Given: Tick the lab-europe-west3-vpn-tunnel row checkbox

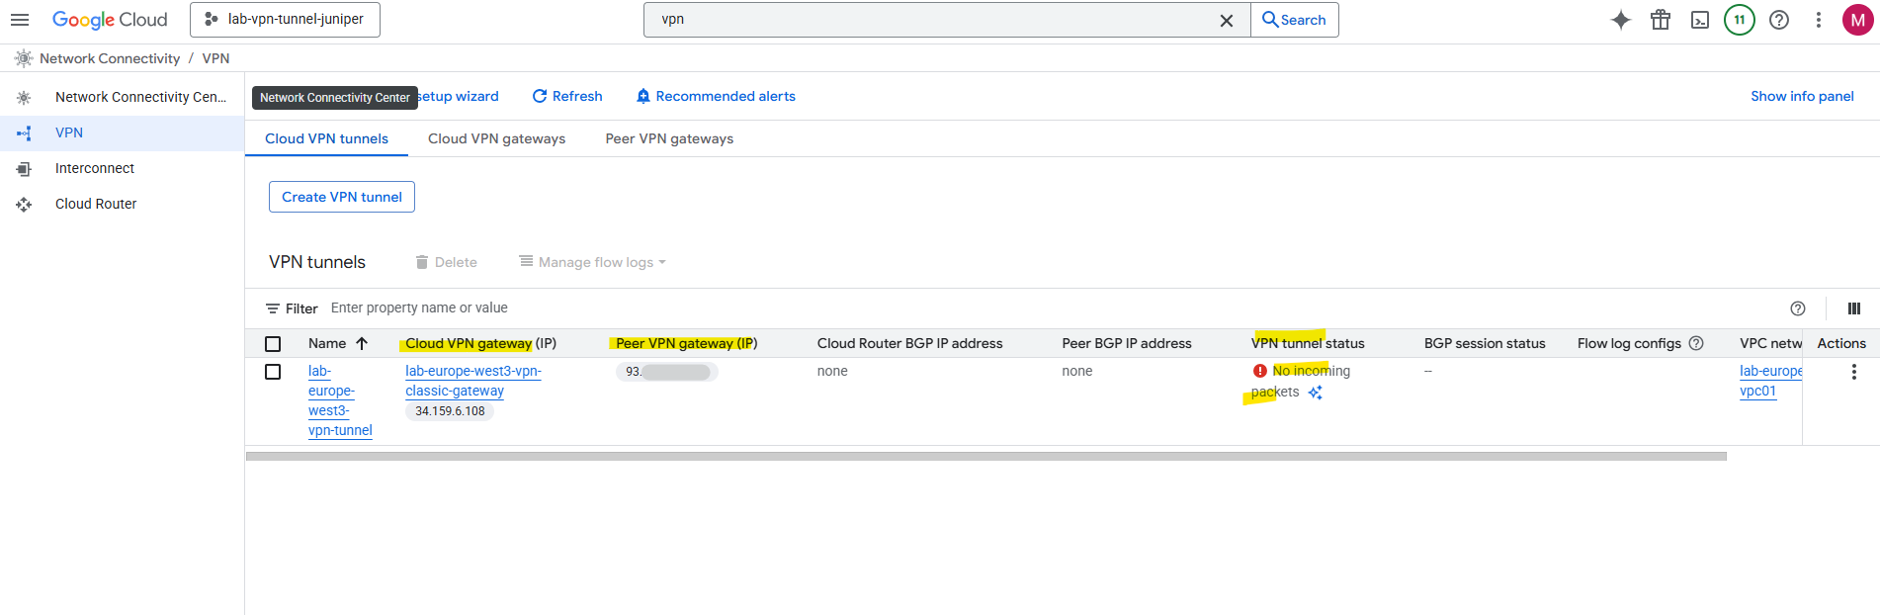Looking at the screenshot, I should click(273, 372).
